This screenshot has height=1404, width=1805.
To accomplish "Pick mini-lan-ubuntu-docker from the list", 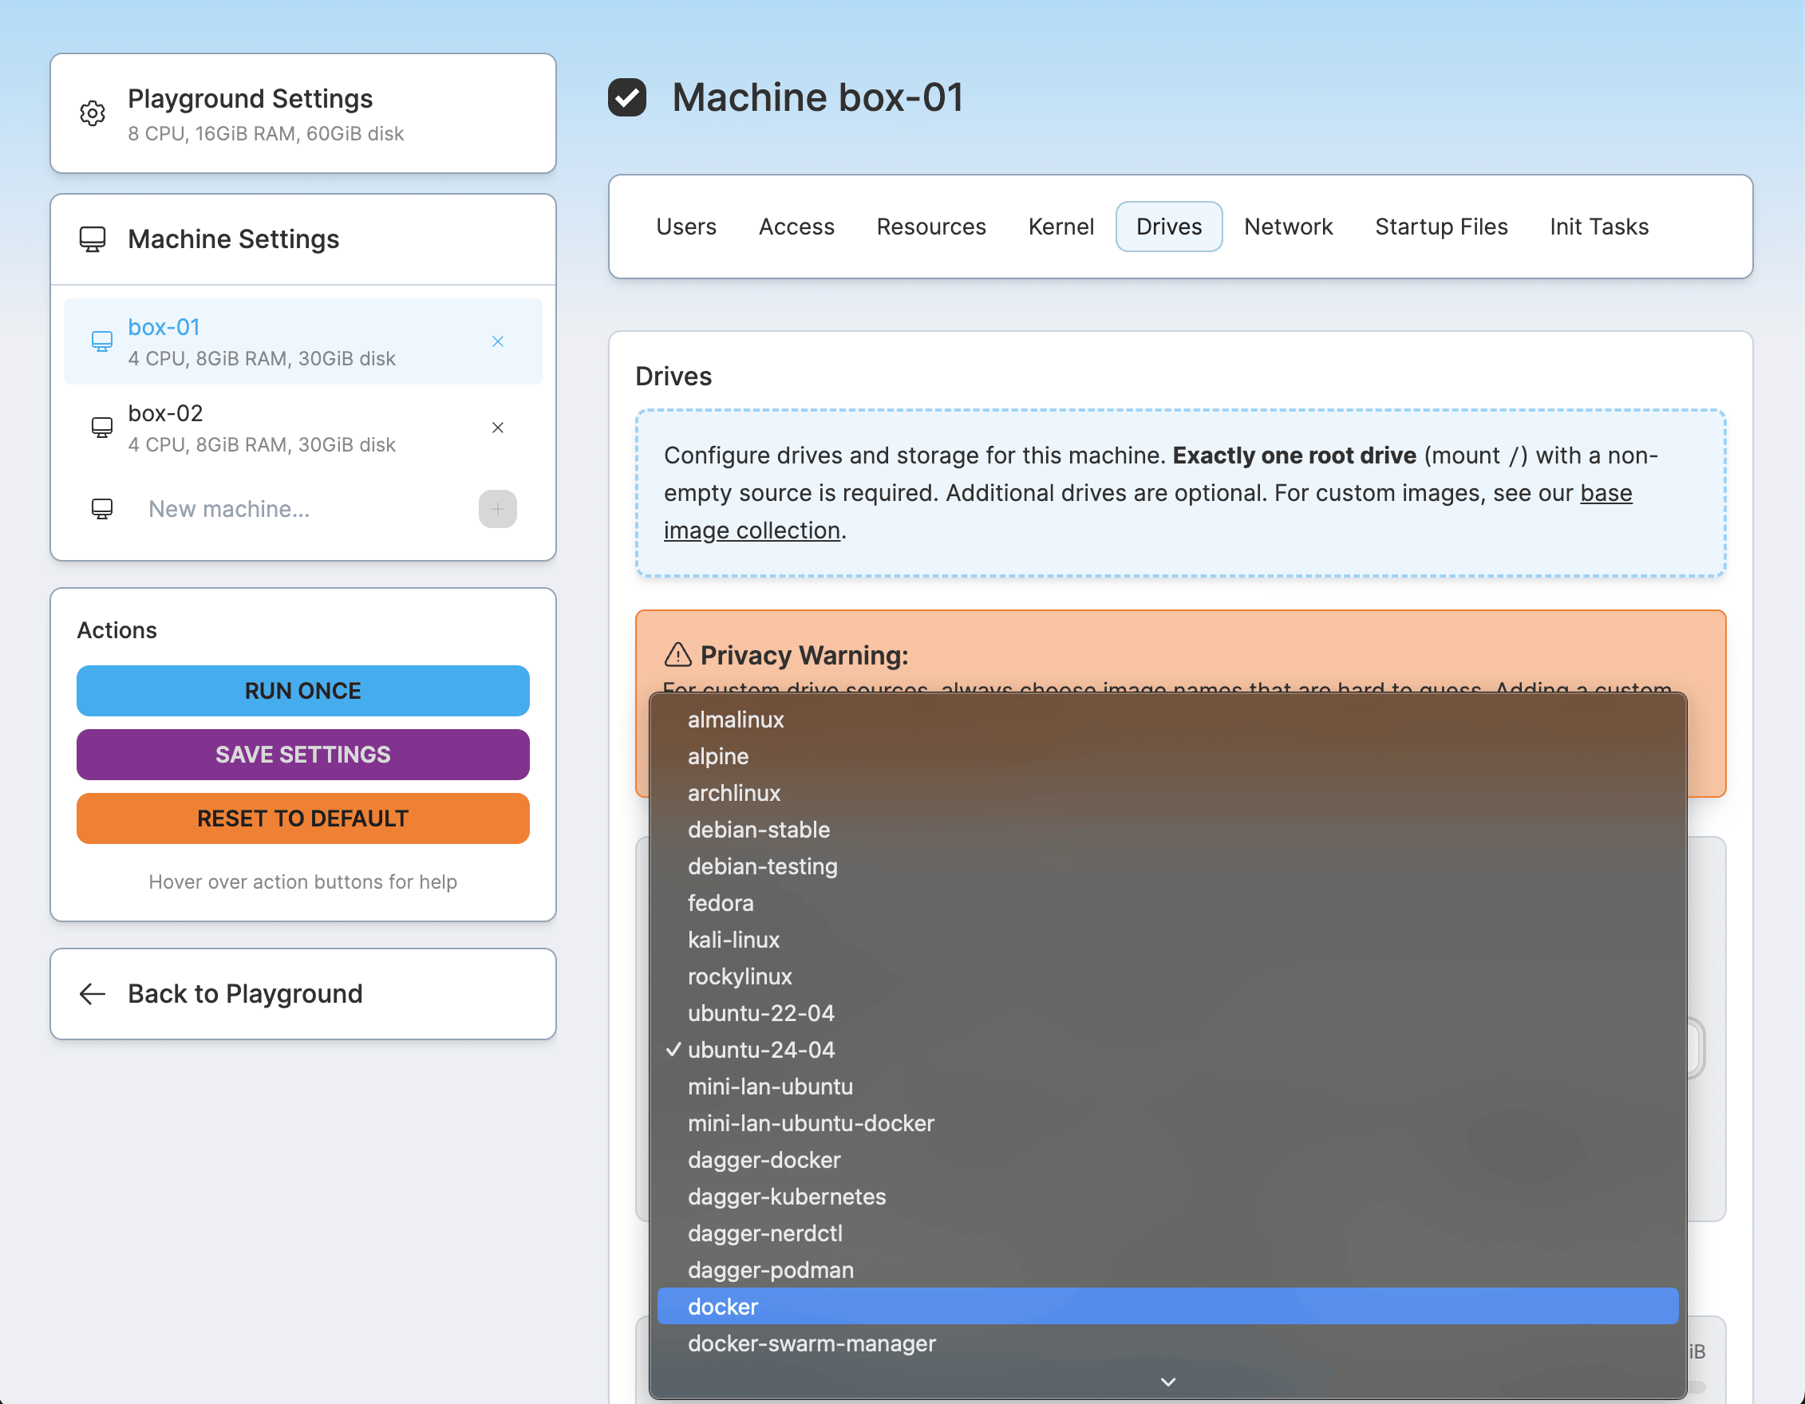I will (1167, 1123).
